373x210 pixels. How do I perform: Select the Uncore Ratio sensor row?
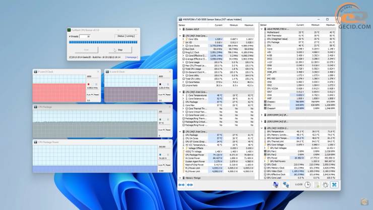217,85
